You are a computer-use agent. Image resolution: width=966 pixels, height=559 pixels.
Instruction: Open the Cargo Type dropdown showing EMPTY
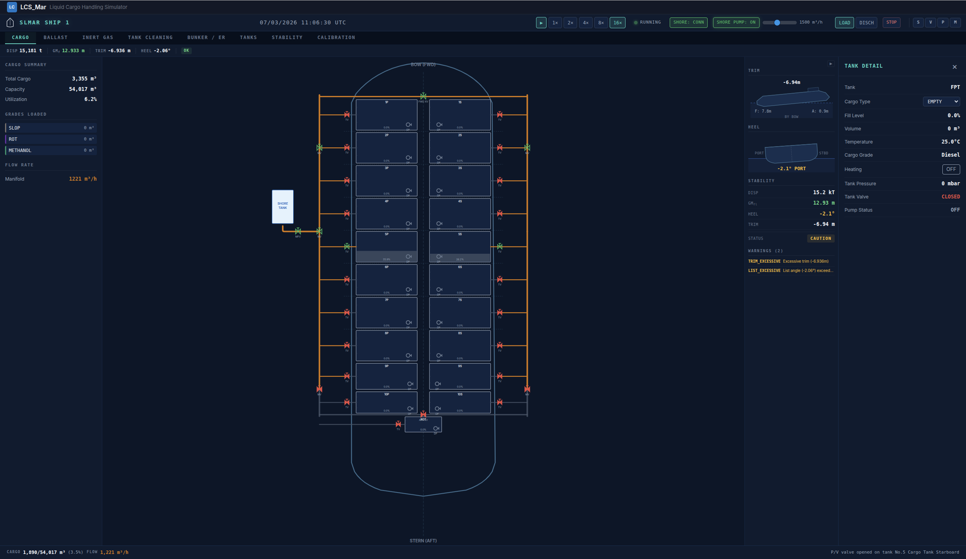(x=940, y=101)
